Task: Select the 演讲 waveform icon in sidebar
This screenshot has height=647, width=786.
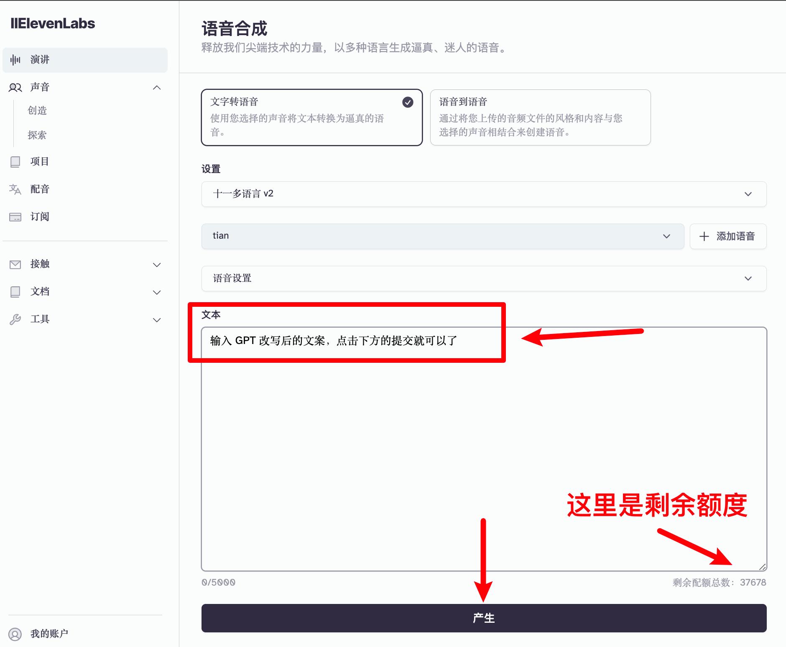Action: click(x=15, y=60)
